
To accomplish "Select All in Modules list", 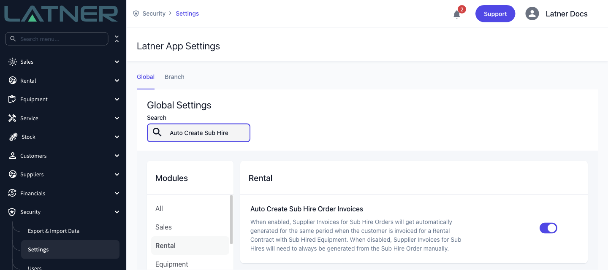I will pyautogui.click(x=159, y=208).
